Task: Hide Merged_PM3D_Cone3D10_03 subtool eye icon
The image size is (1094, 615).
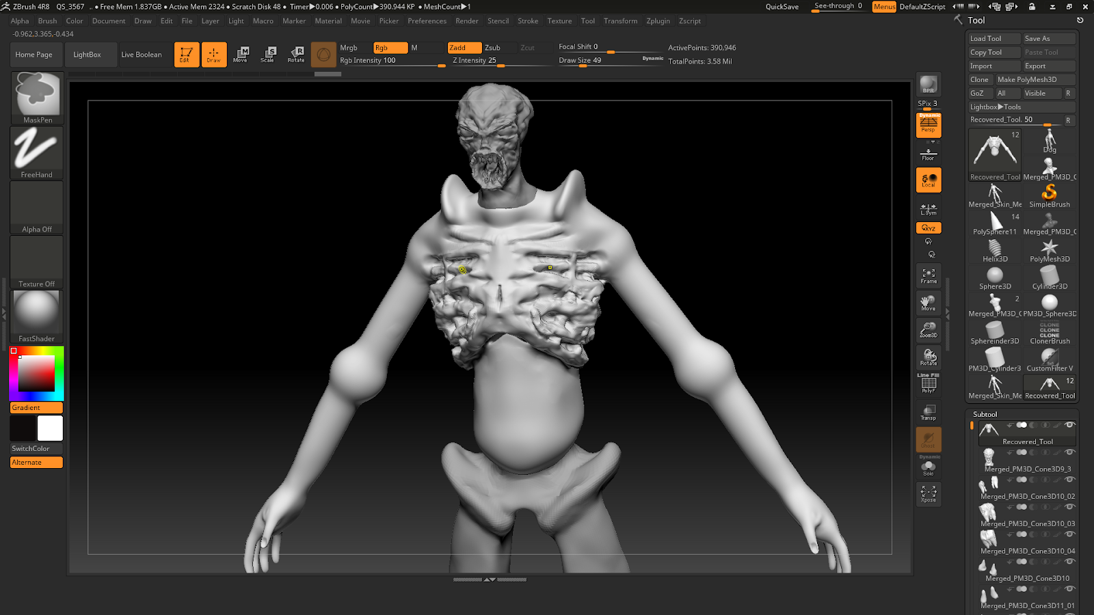Action: click(1070, 507)
